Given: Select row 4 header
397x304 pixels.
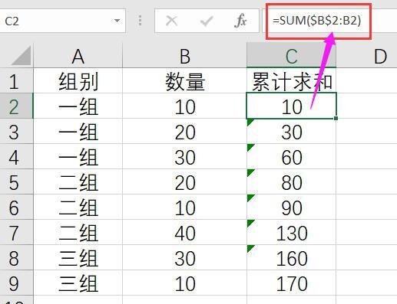Looking at the screenshot, I should (16, 156).
